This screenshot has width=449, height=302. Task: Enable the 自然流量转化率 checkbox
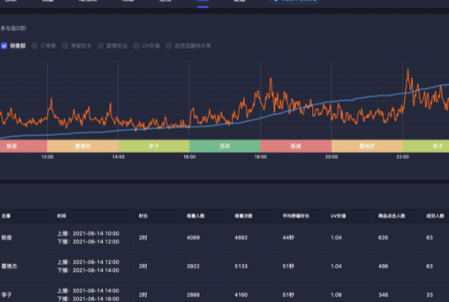tap(169, 46)
